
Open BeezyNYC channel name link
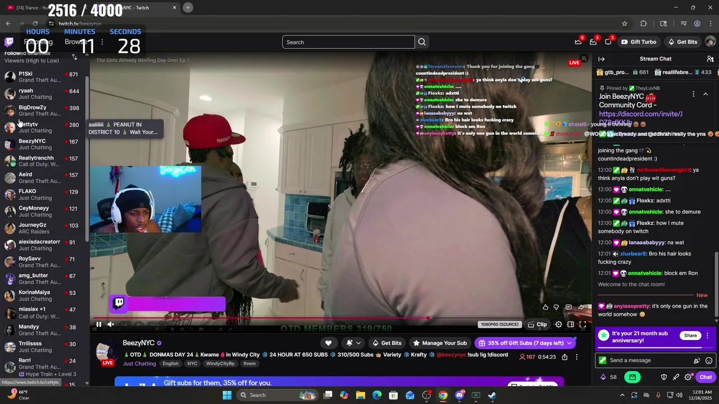[139, 343]
